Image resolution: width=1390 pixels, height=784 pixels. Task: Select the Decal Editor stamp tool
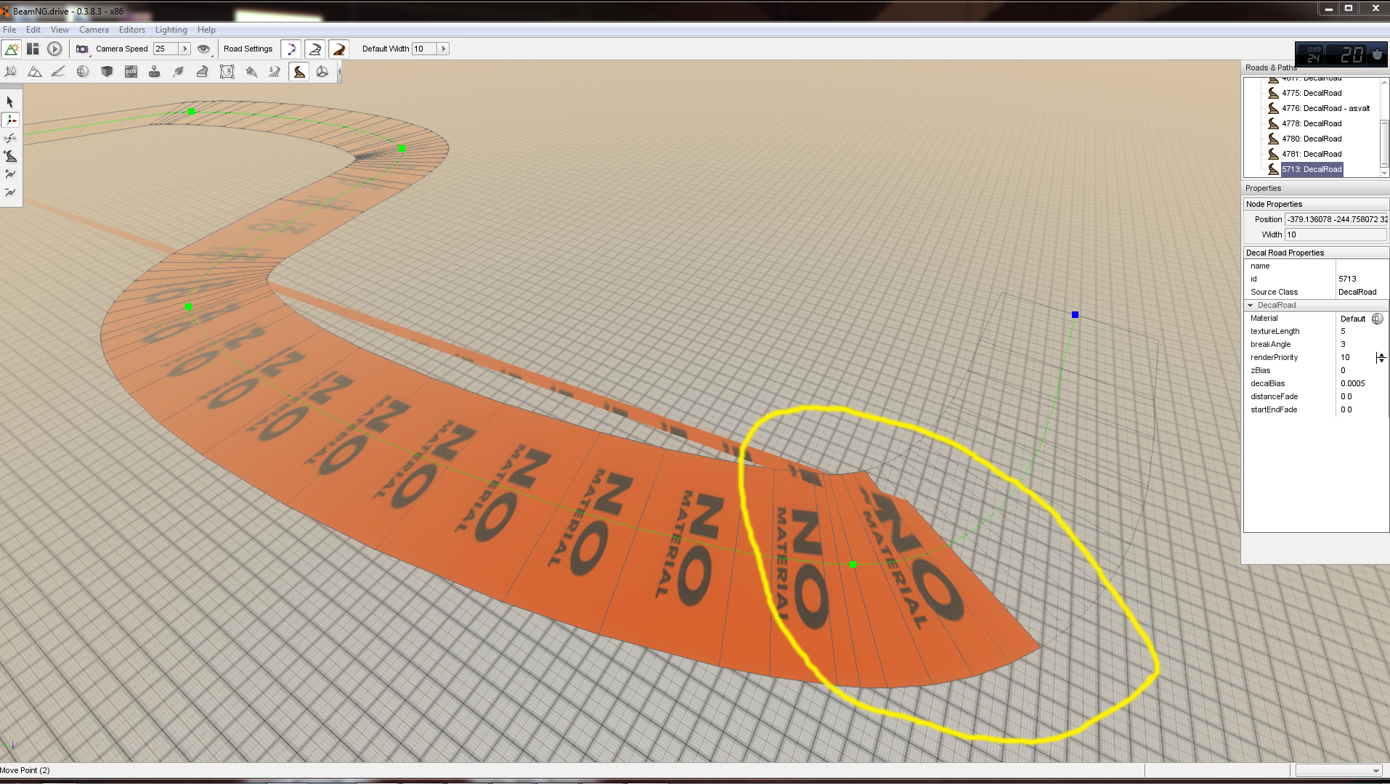pos(155,71)
